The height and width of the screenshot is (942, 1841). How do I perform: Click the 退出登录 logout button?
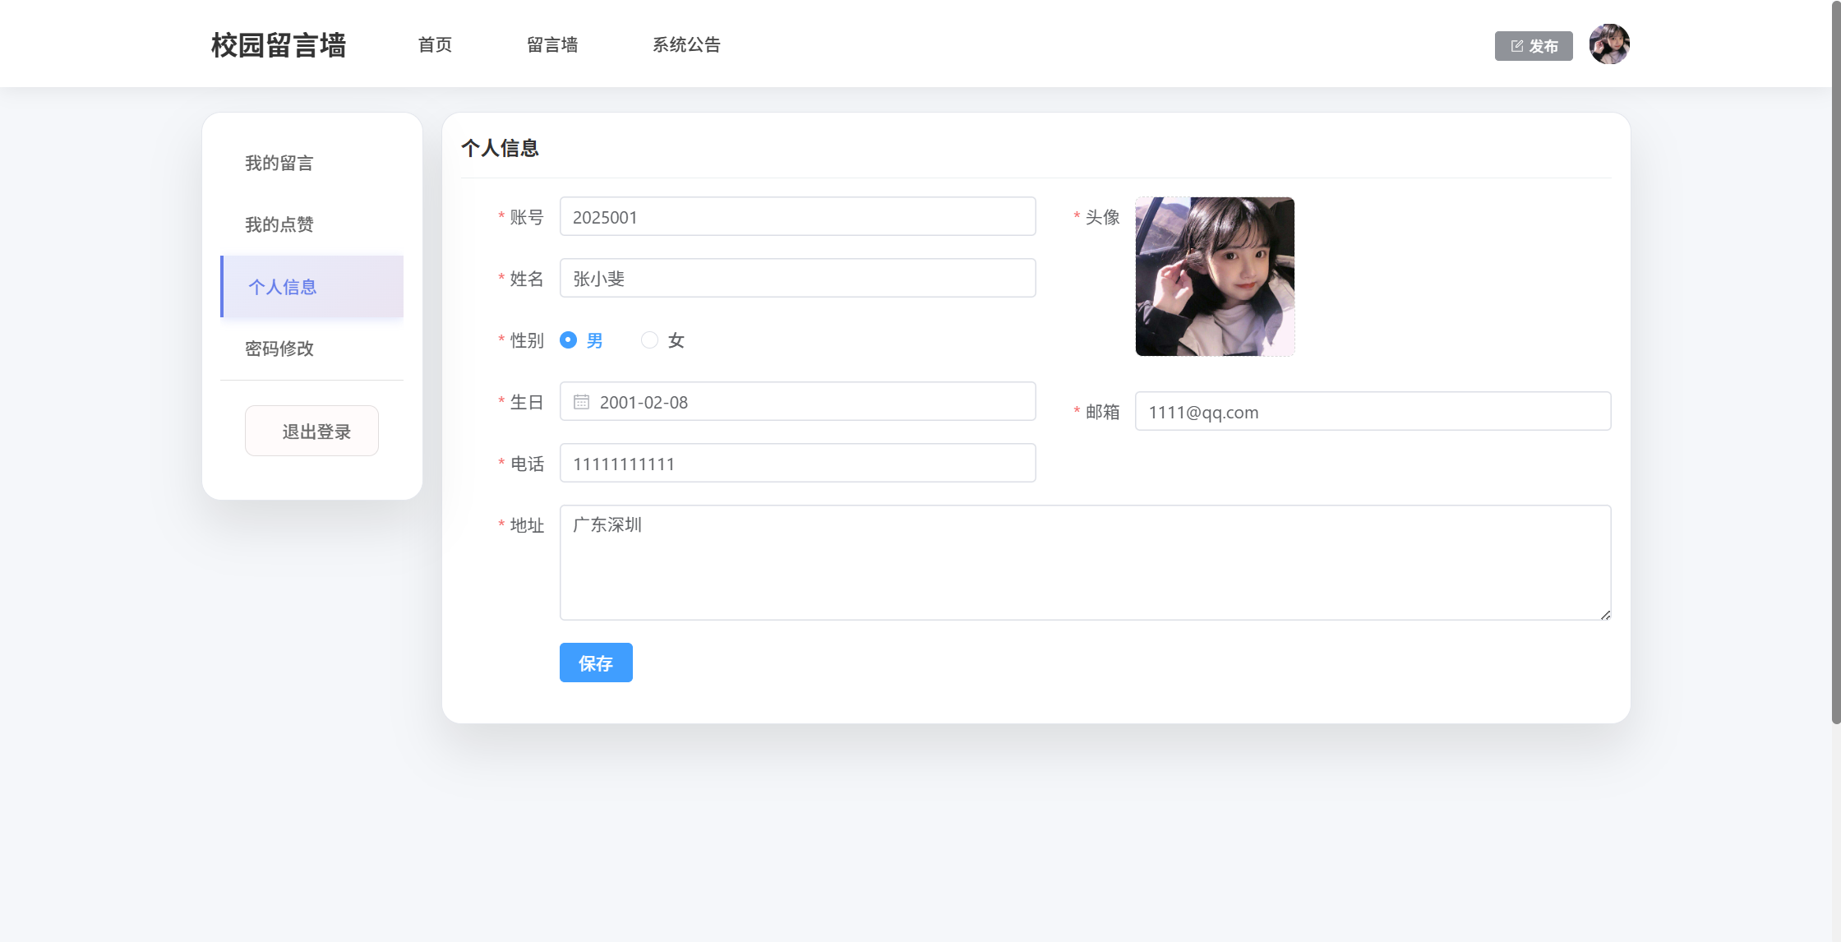click(x=312, y=432)
